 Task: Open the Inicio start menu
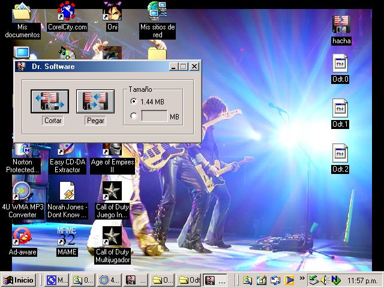[x=19, y=280]
